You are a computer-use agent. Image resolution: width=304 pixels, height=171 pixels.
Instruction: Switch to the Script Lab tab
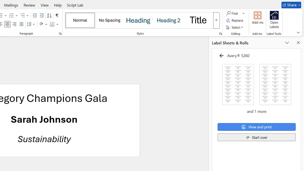coord(75,5)
